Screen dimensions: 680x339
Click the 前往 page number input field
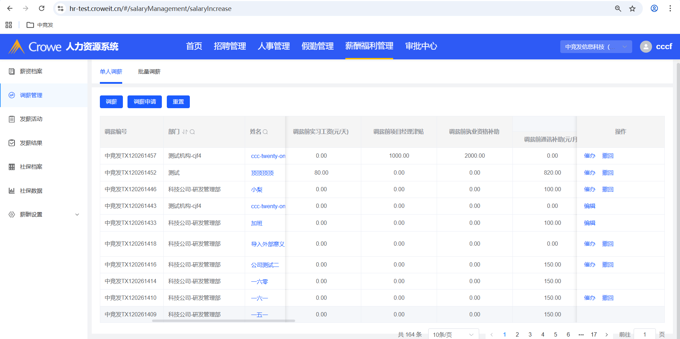(x=644, y=334)
